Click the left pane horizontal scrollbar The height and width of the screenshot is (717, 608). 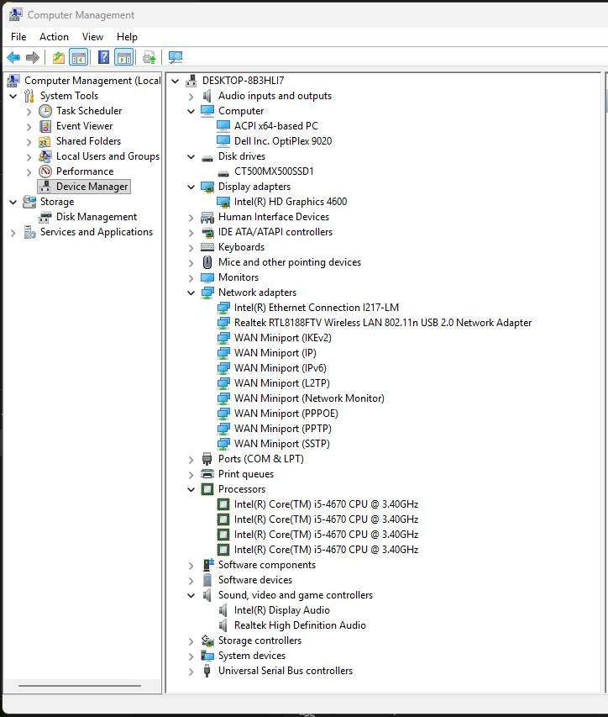coord(80,686)
